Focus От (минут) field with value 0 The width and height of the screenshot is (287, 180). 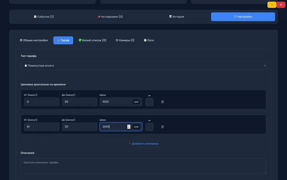point(42,102)
